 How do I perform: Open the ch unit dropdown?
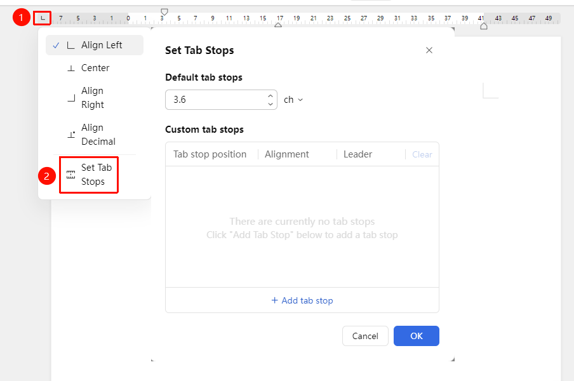[293, 100]
